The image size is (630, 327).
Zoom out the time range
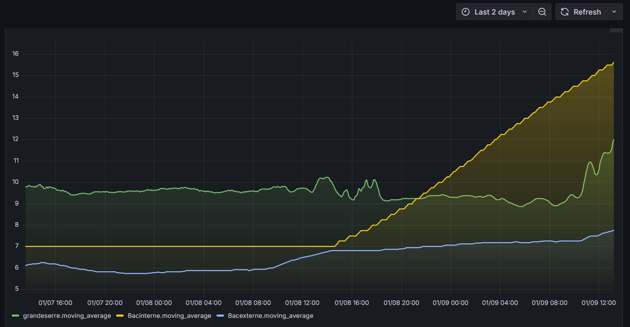point(542,12)
